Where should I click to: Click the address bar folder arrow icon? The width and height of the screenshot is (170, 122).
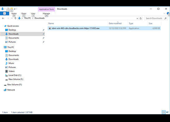pyautogui.click(x=19, y=18)
